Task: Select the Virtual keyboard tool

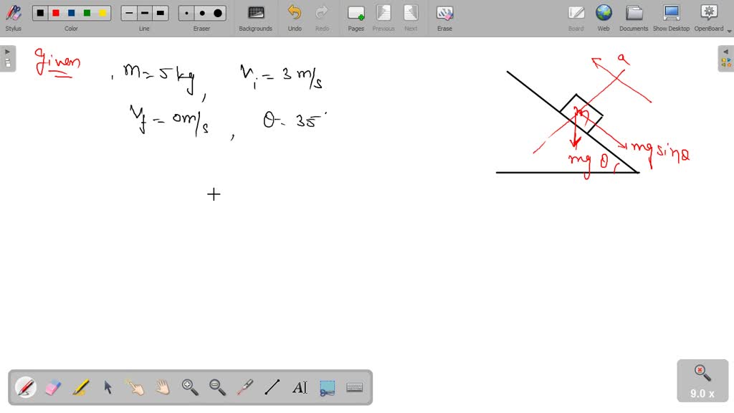Action: (354, 387)
